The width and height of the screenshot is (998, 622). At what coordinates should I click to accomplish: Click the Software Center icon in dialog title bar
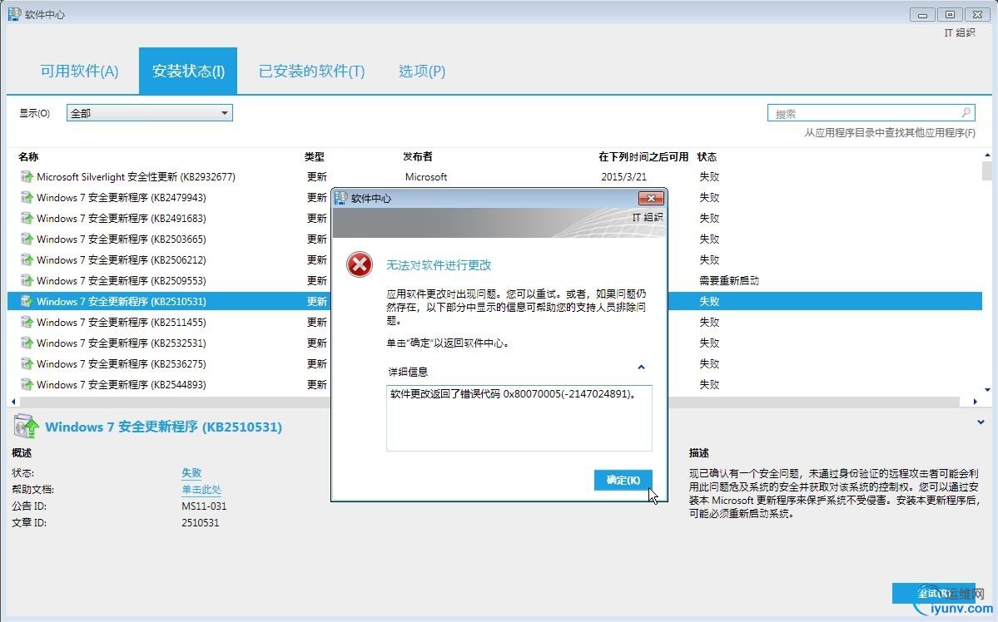click(x=341, y=198)
